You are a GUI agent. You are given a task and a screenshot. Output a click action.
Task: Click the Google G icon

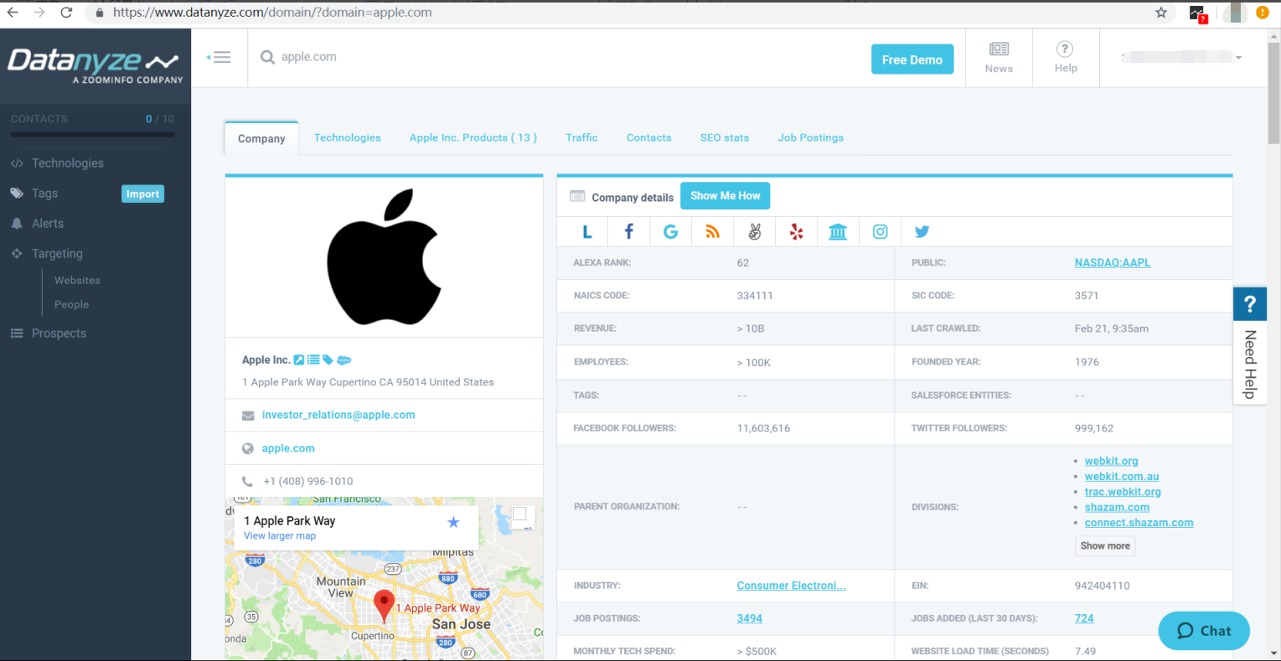670,232
